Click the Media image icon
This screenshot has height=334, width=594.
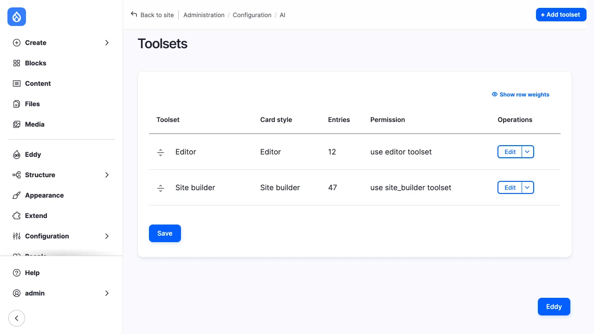pos(17,124)
